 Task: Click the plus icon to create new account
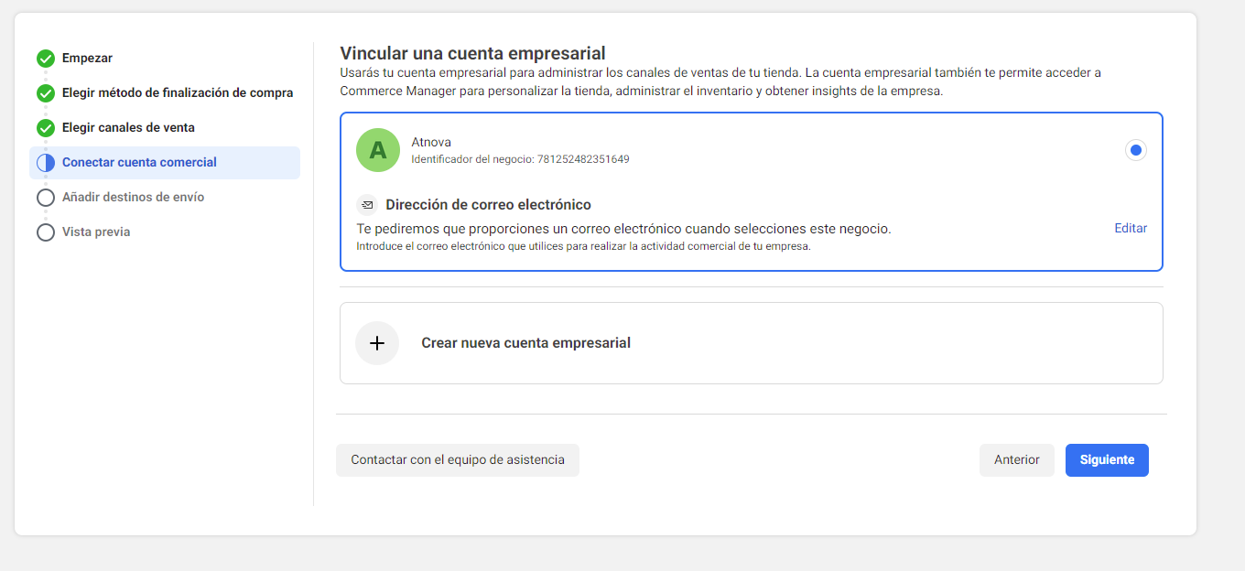tap(377, 343)
